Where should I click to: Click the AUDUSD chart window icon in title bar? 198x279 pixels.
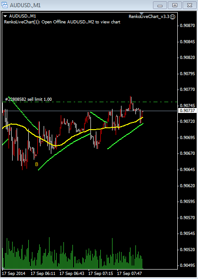coord(4,5)
